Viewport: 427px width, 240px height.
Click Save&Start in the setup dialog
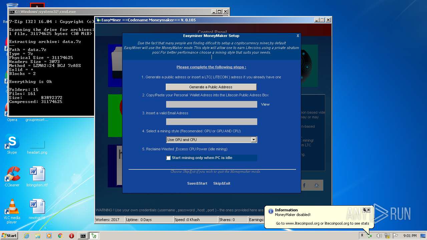(x=197, y=183)
